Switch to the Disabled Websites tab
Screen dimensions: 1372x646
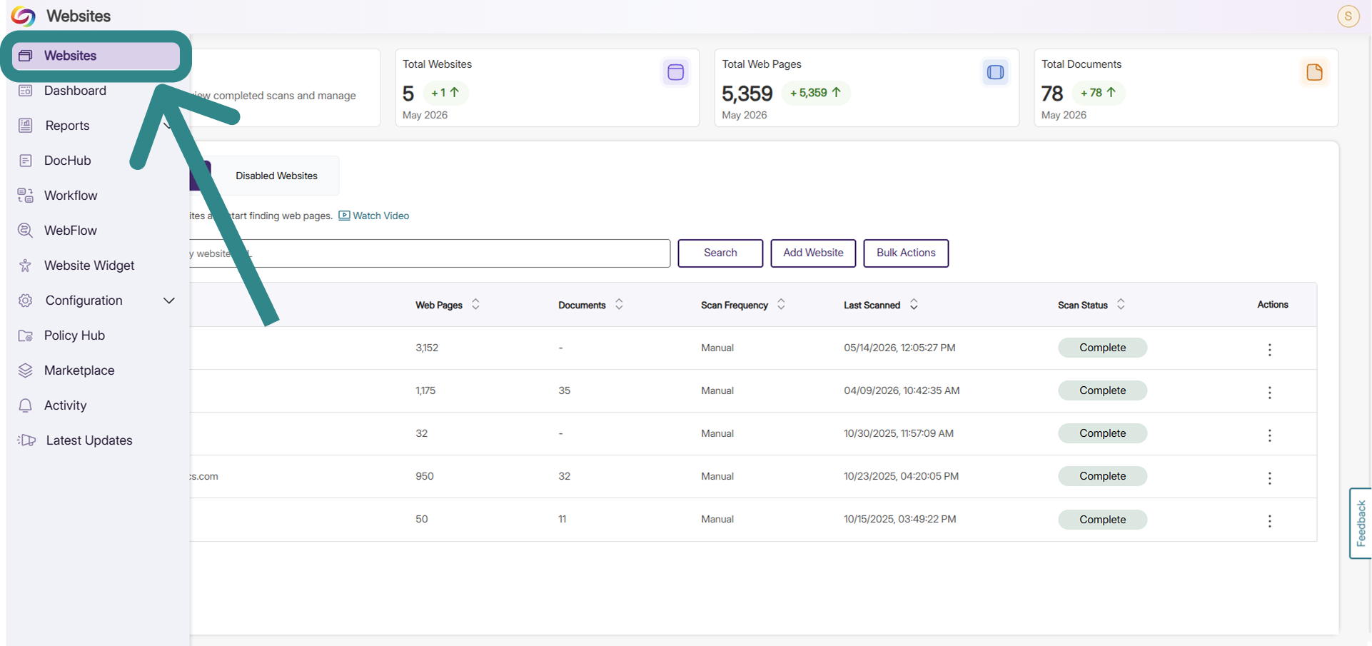click(x=276, y=176)
